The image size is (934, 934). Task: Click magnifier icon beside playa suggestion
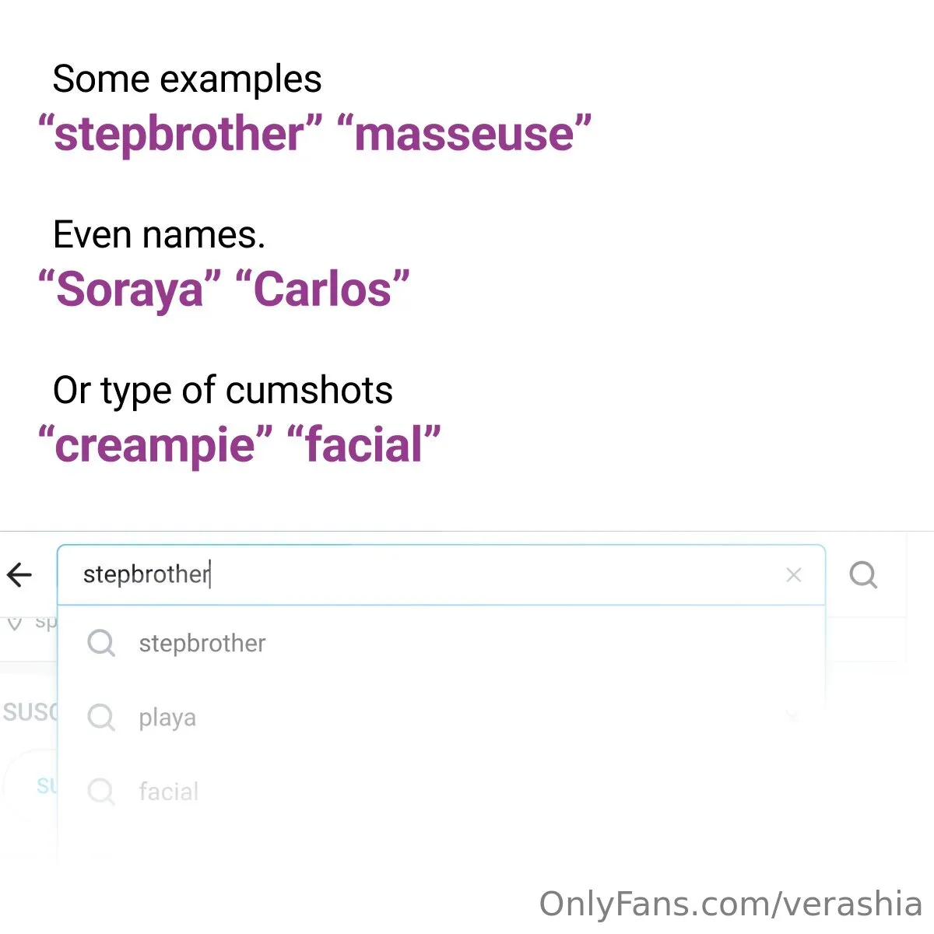tap(101, 717)
